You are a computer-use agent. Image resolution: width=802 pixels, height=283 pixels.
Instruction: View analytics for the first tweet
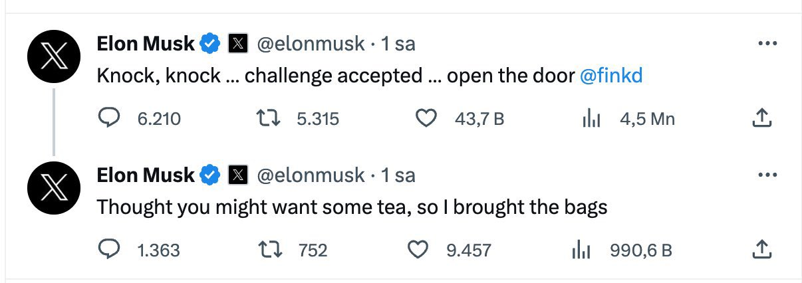tap(591, 119)
